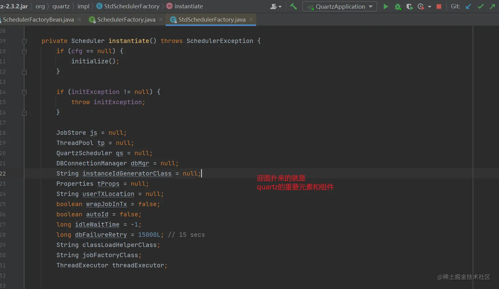
Task: Click the dbFailureRetry variable
Action: pos(101,235)
